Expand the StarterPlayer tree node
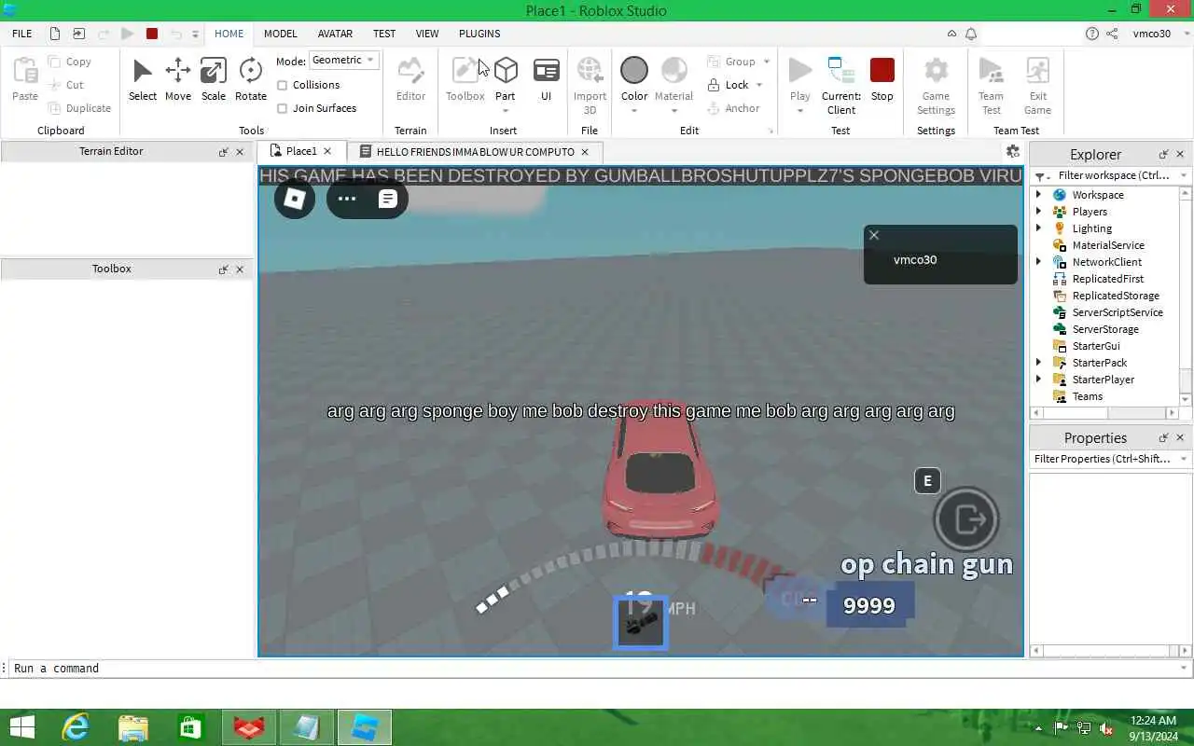 tap(1038, 380)
